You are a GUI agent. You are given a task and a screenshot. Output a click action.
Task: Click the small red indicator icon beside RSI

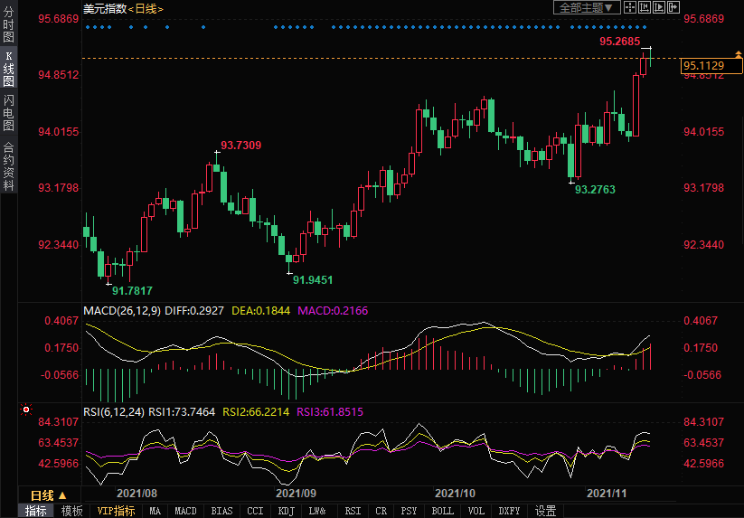pos(25,410)
